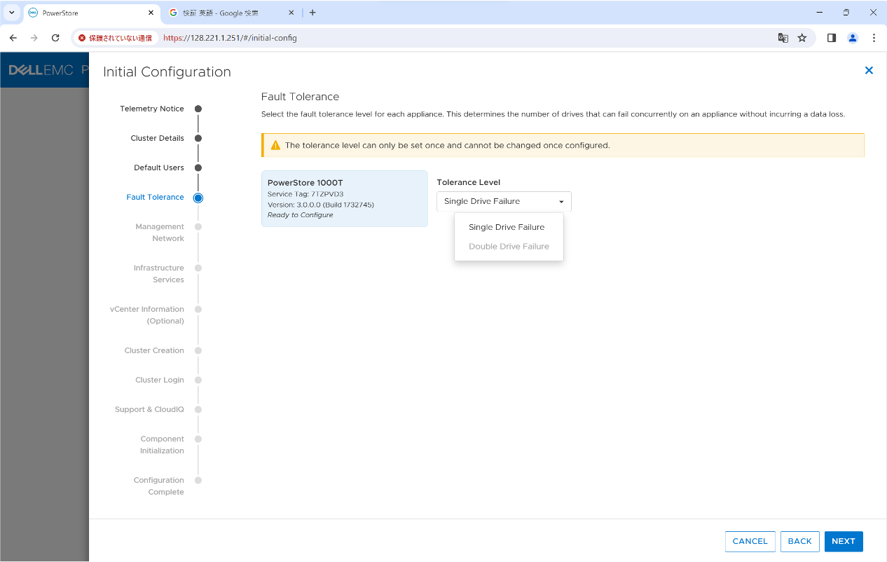Image resolution: width=887 pixels, height=562 pixels.
Task: Select the Cluster Login step
Action: click(x=160, y=380)
